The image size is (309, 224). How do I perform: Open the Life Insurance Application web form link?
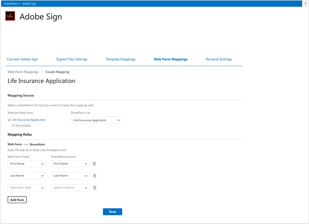tap(29, 120)
